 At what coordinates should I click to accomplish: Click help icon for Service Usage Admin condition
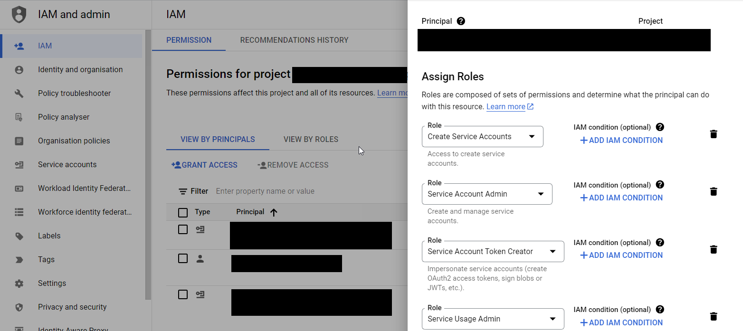tap(660, 310)
